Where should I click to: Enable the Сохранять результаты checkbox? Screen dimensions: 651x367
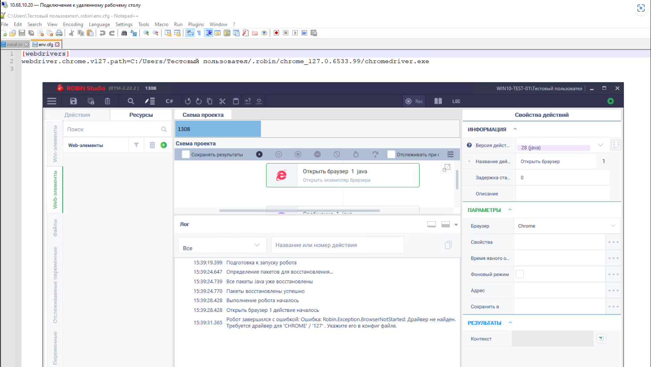186,155
